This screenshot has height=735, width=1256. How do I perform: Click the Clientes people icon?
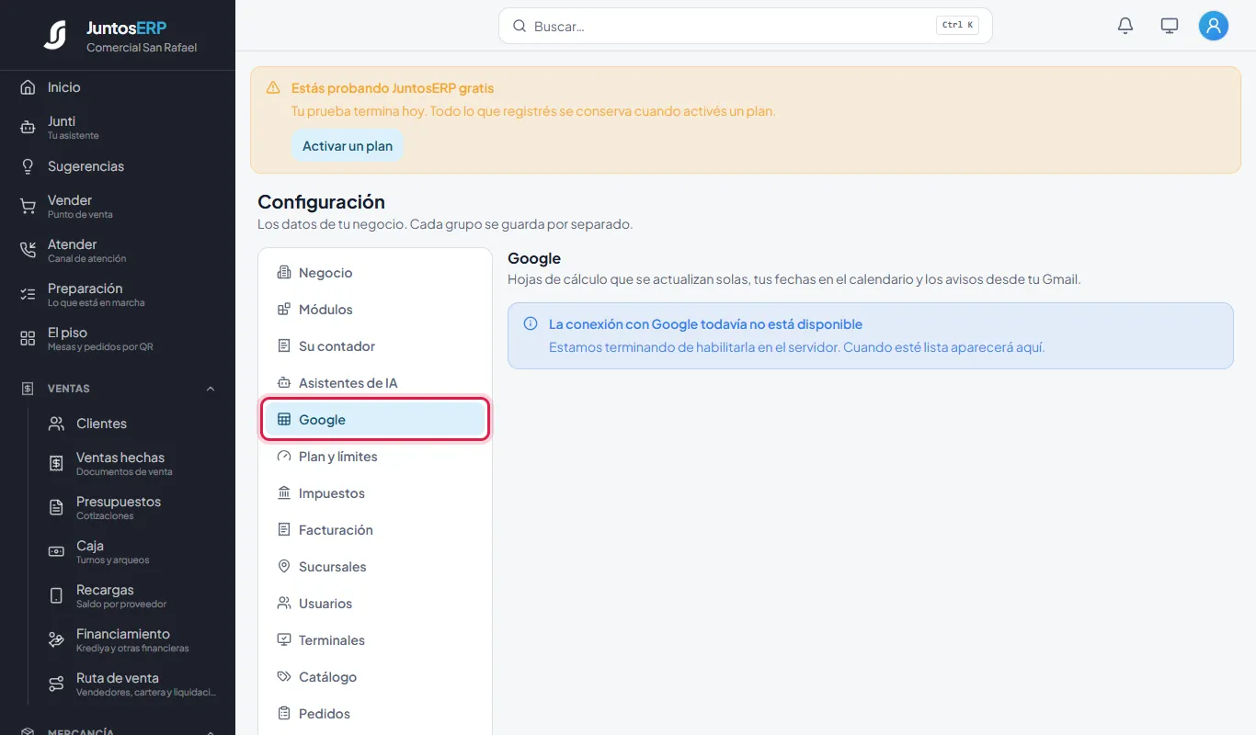tap(56, 424)
